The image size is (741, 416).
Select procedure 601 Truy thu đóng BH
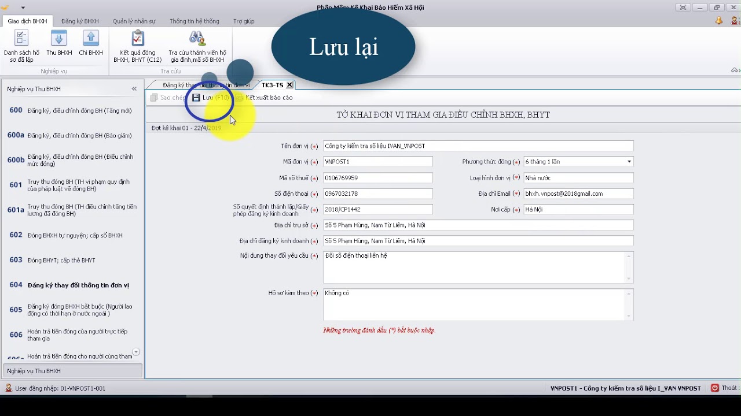[72, 185]
